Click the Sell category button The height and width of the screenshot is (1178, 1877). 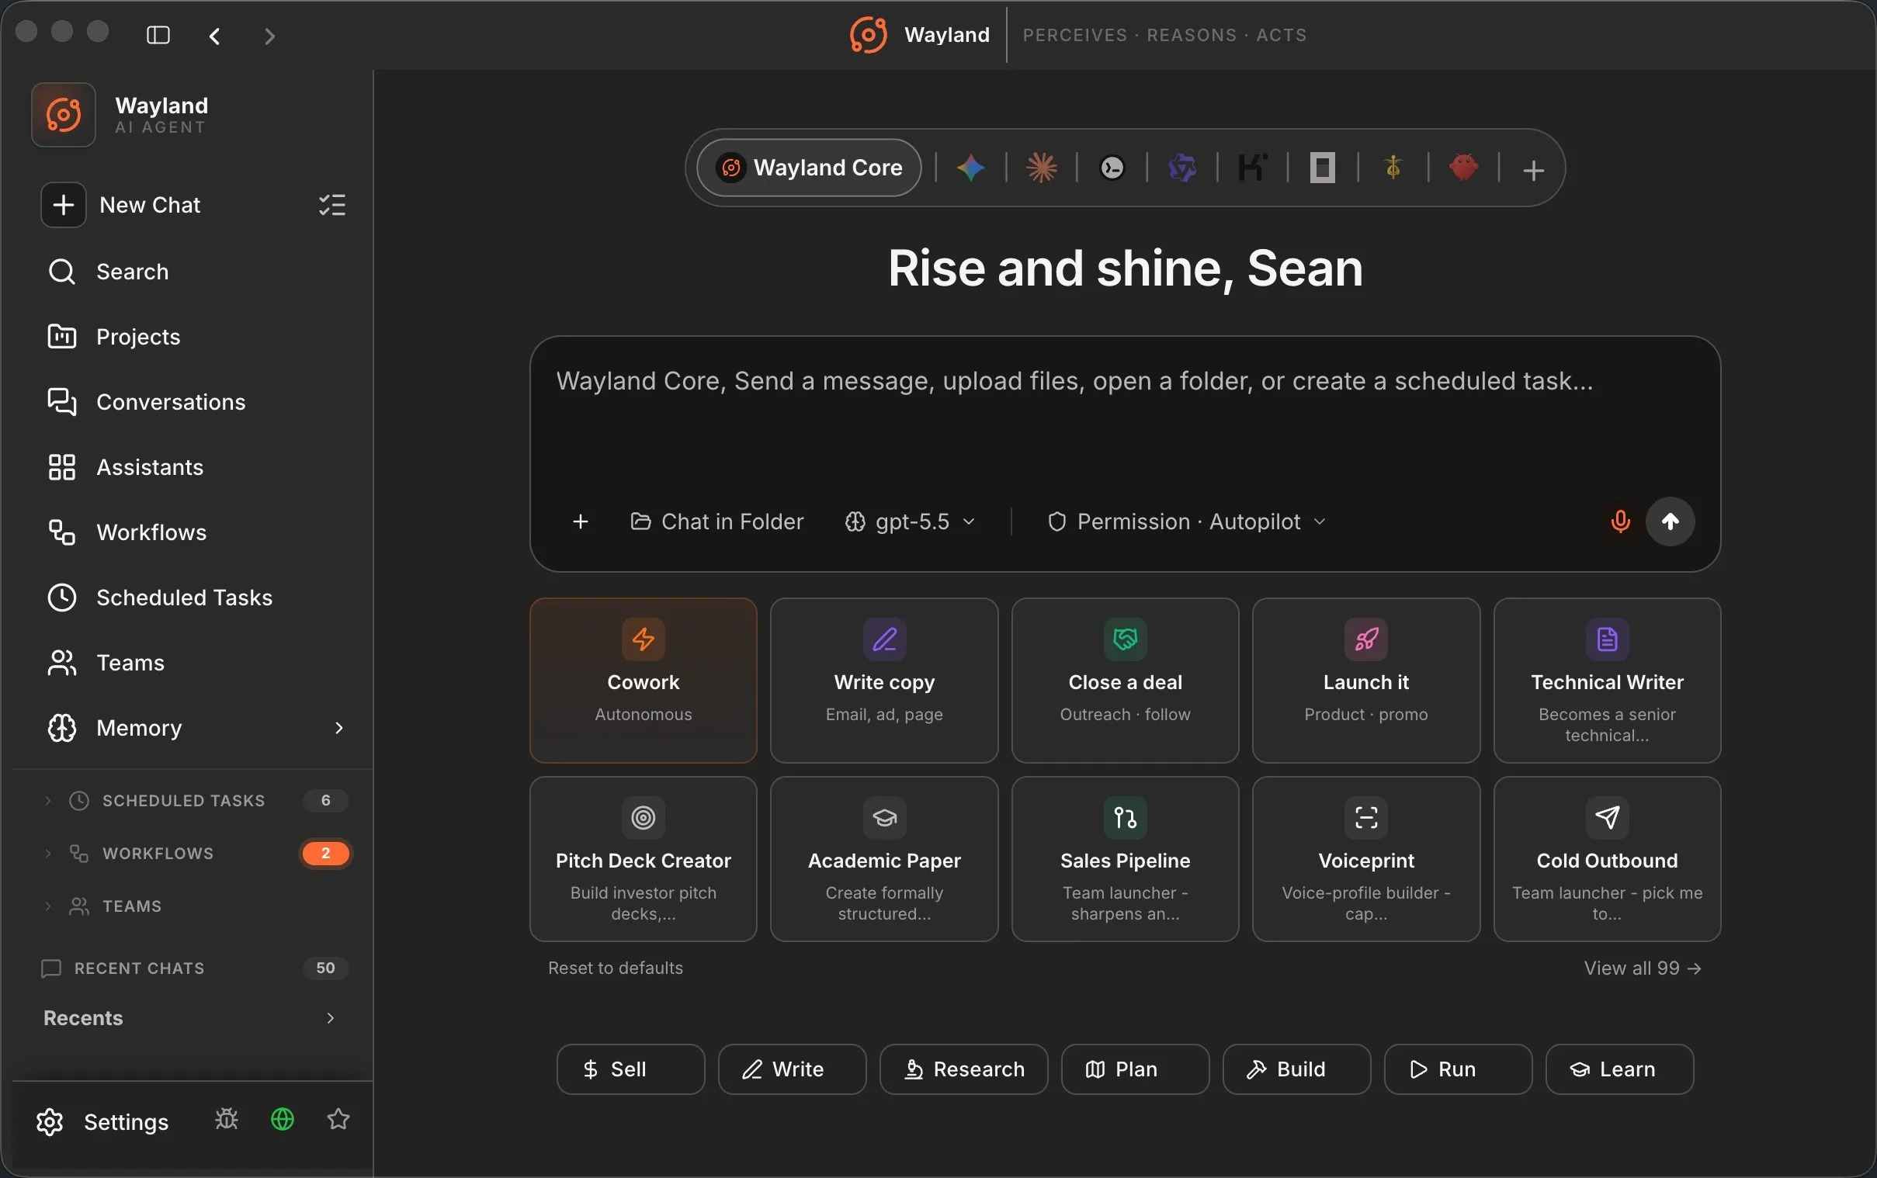pos(630,1069)
